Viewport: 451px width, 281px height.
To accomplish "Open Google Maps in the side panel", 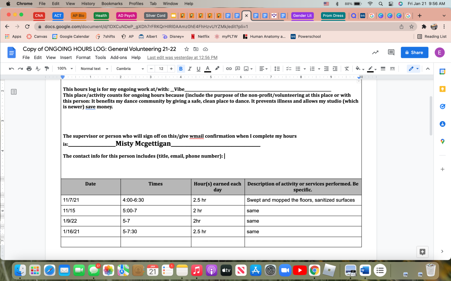I will click(443, 142).
